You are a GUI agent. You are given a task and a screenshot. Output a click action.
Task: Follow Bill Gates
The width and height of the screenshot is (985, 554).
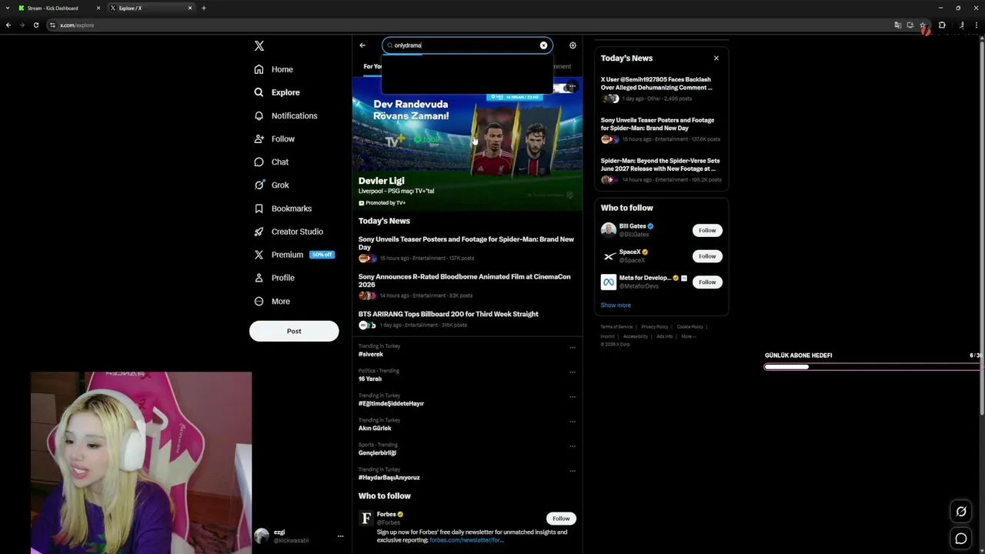pos(707,230)
